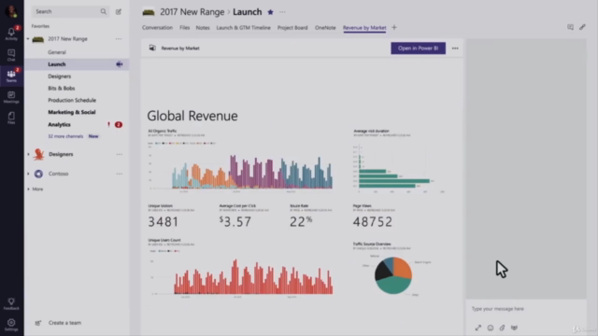Open Contoso team more options
Screen dimensions: 598x336
click(x=120, y=174)
